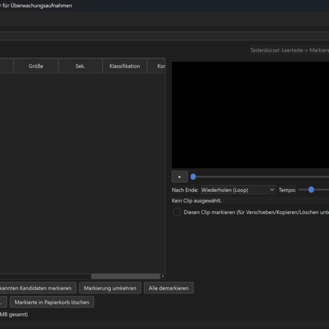Adjust the Tempo slider handle

[x=311, y=190]
